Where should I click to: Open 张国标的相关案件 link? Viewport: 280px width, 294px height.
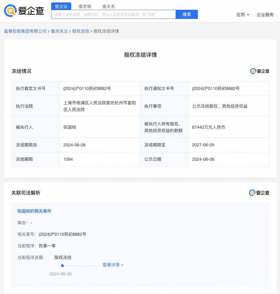click(34, 211)
